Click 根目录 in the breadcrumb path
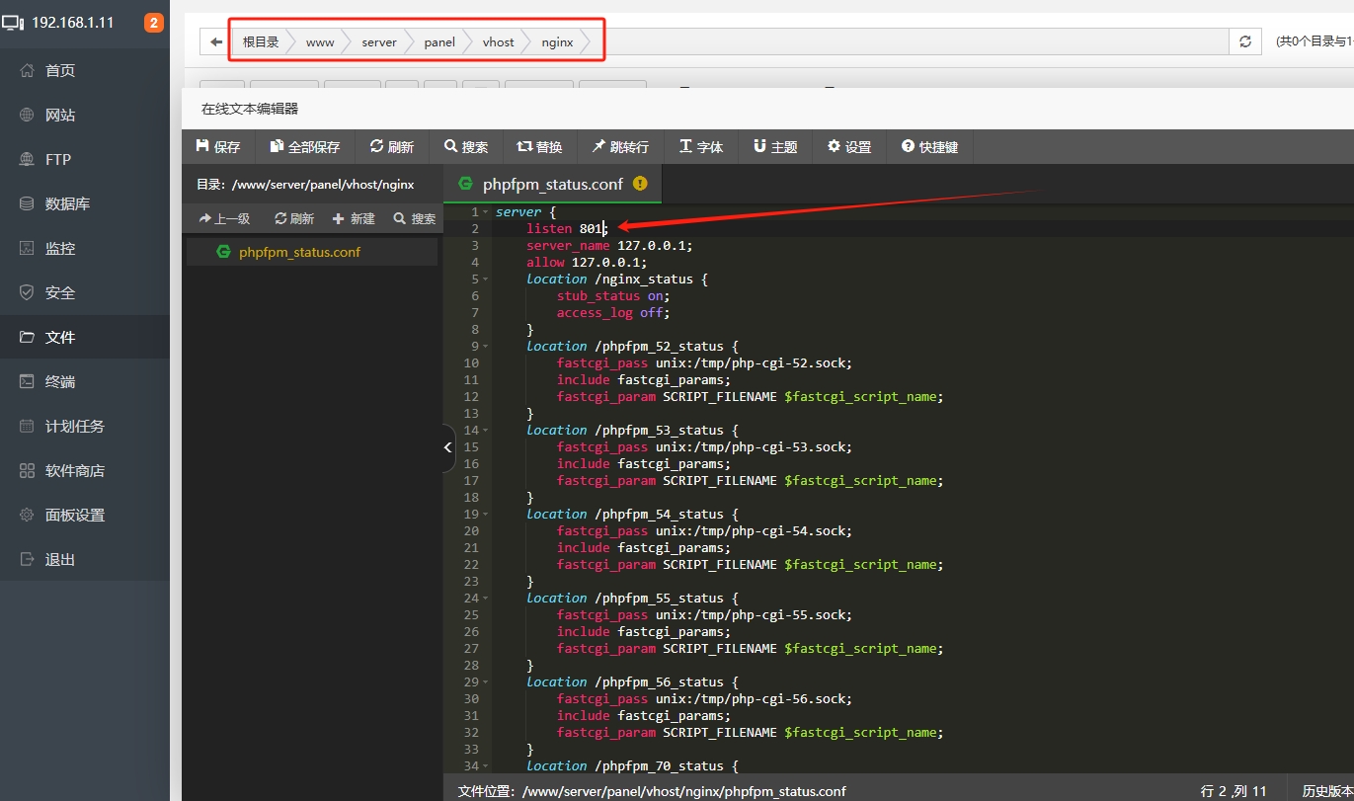 point(261,41)
